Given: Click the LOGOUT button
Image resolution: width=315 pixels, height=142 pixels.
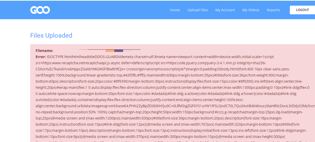Looking at the screenshot, I should (302, 10).
